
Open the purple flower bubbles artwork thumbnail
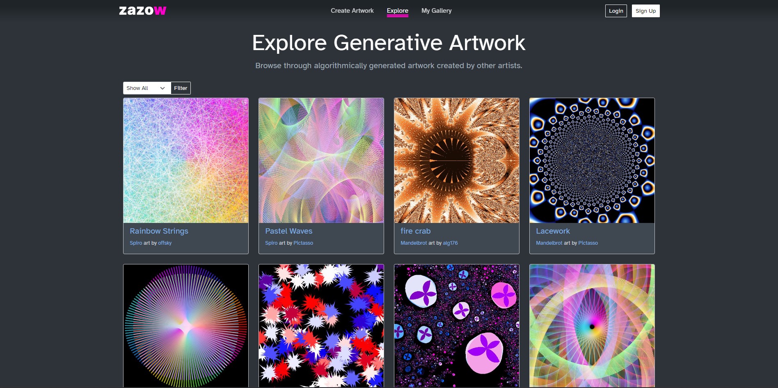click(x=457, y=326)
